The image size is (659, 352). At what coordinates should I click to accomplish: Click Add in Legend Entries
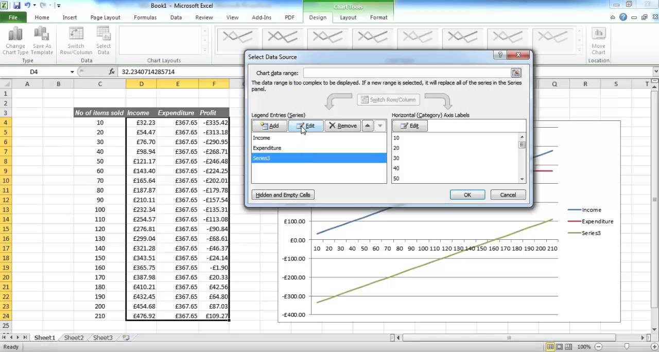(x=269, y=126)
